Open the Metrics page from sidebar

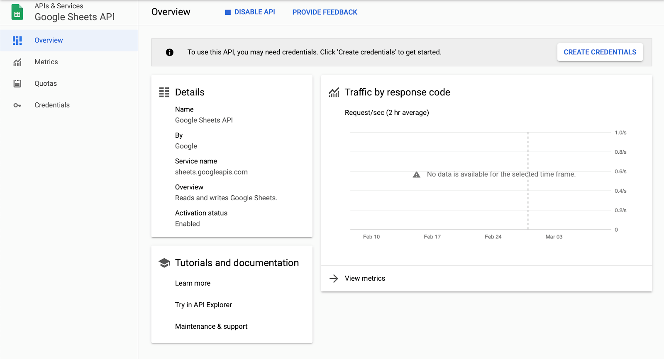pos(46,62)
